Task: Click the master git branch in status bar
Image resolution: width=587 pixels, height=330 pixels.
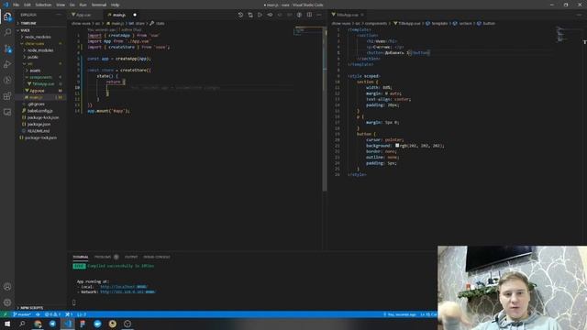Action: pyautogui.click(x=22, y=314)
